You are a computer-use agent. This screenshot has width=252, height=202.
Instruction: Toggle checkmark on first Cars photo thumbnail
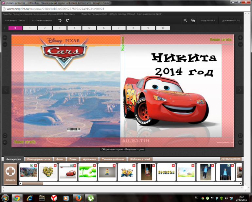point(31,166)
